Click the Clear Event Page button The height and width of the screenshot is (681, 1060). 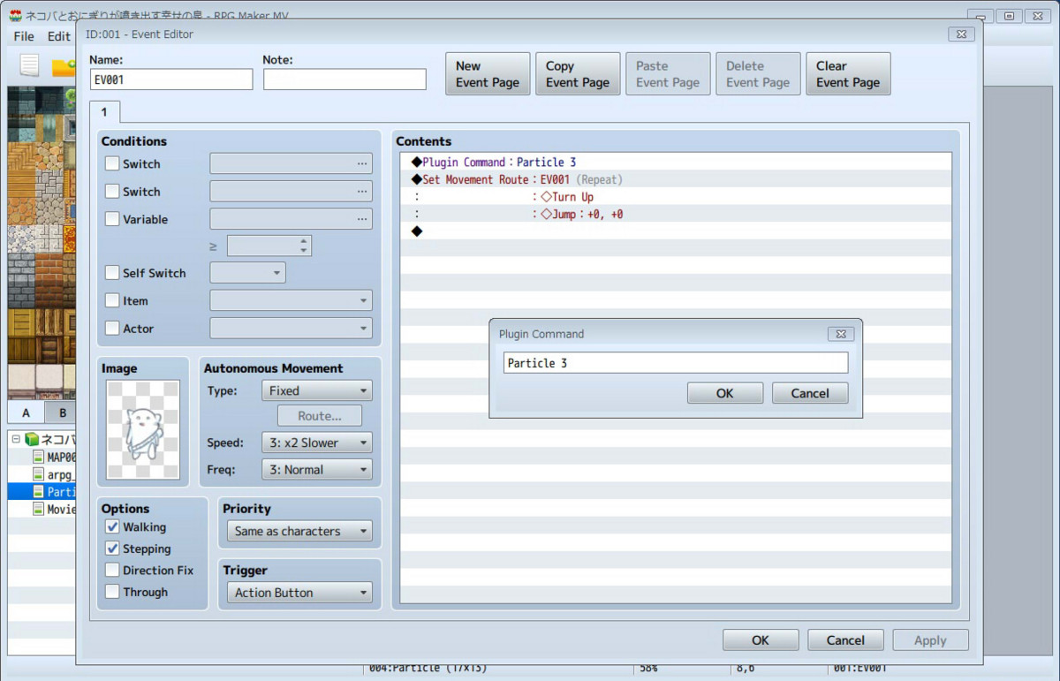(x=848, y=74)
